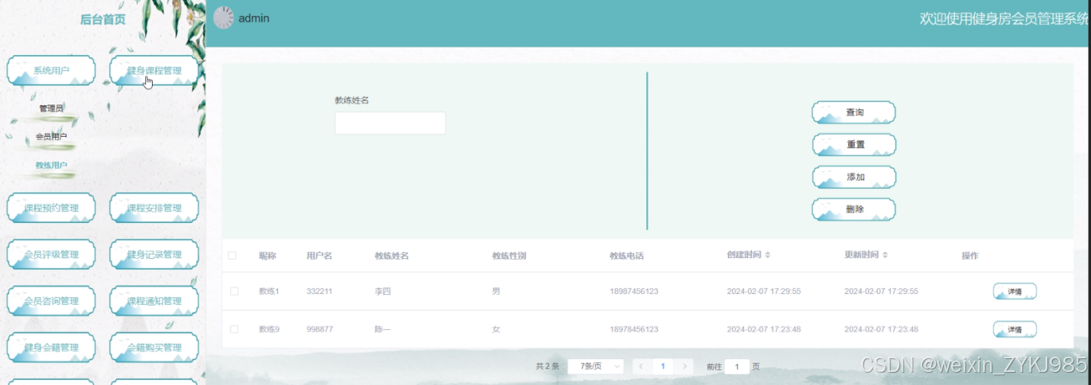Click 共 2 条 total count text
Viewport: 1091px width, 385px height.
pos(548,367)
